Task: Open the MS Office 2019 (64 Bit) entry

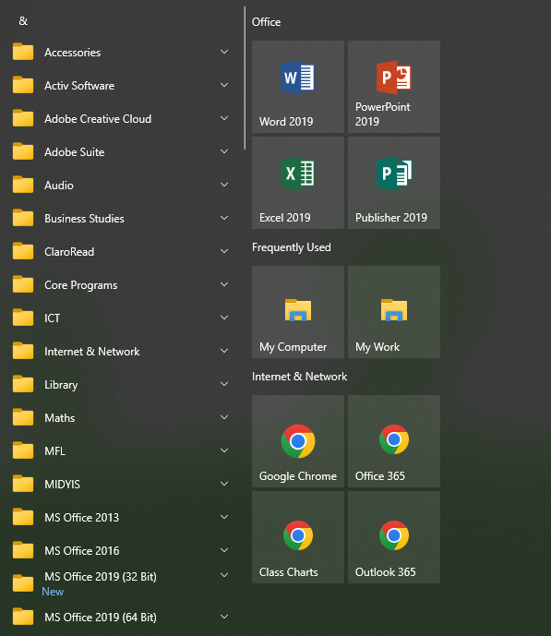Action: click(121, 618)
